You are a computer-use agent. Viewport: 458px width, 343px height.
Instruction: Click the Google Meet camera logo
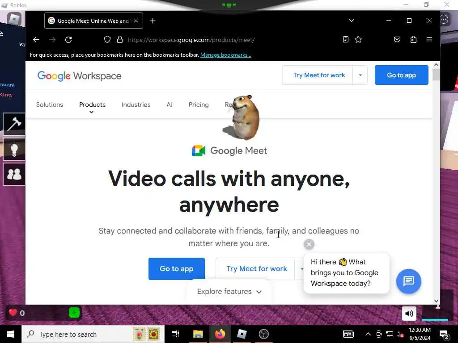199,151
